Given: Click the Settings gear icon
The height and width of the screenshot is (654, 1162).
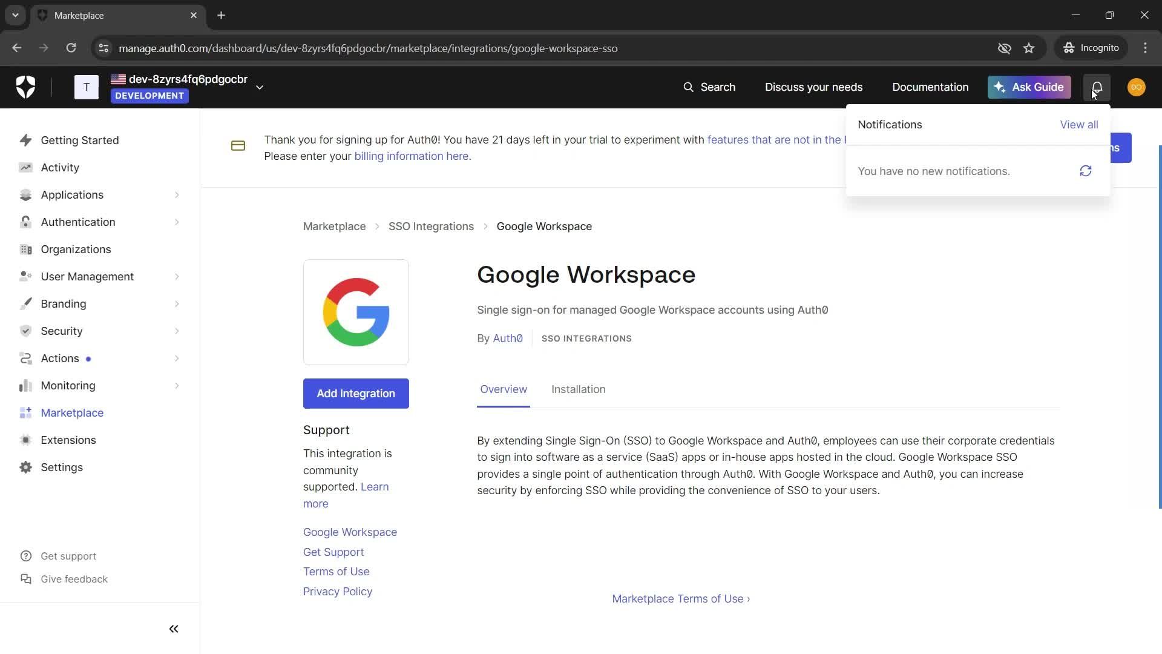Looking at the screenshot, I should [x=25, y=467].
